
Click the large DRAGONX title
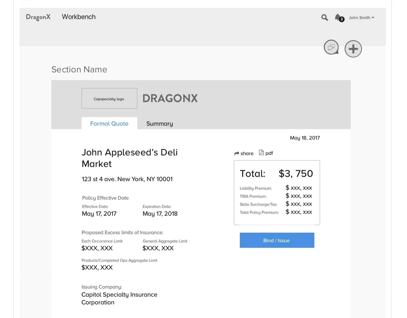click(170, 98)
